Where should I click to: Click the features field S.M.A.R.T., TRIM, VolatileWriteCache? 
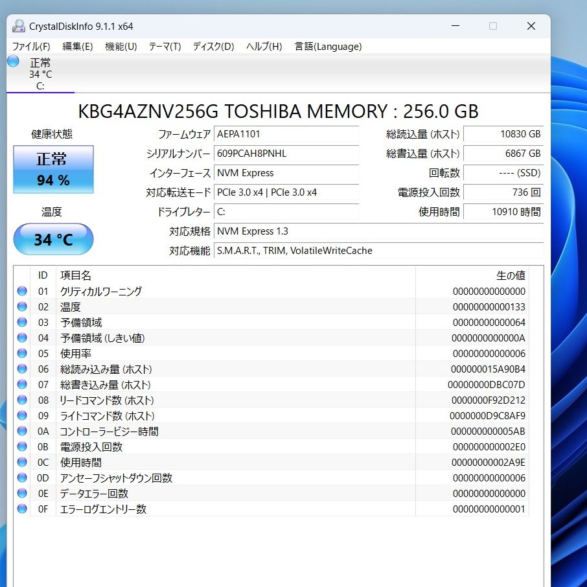(x=378, y=251)
